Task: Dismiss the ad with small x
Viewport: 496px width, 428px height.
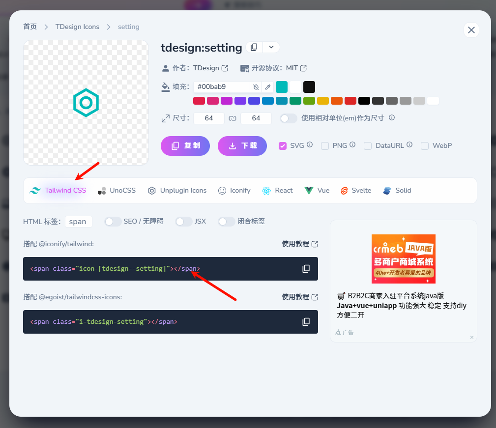Action: [471, 337]
